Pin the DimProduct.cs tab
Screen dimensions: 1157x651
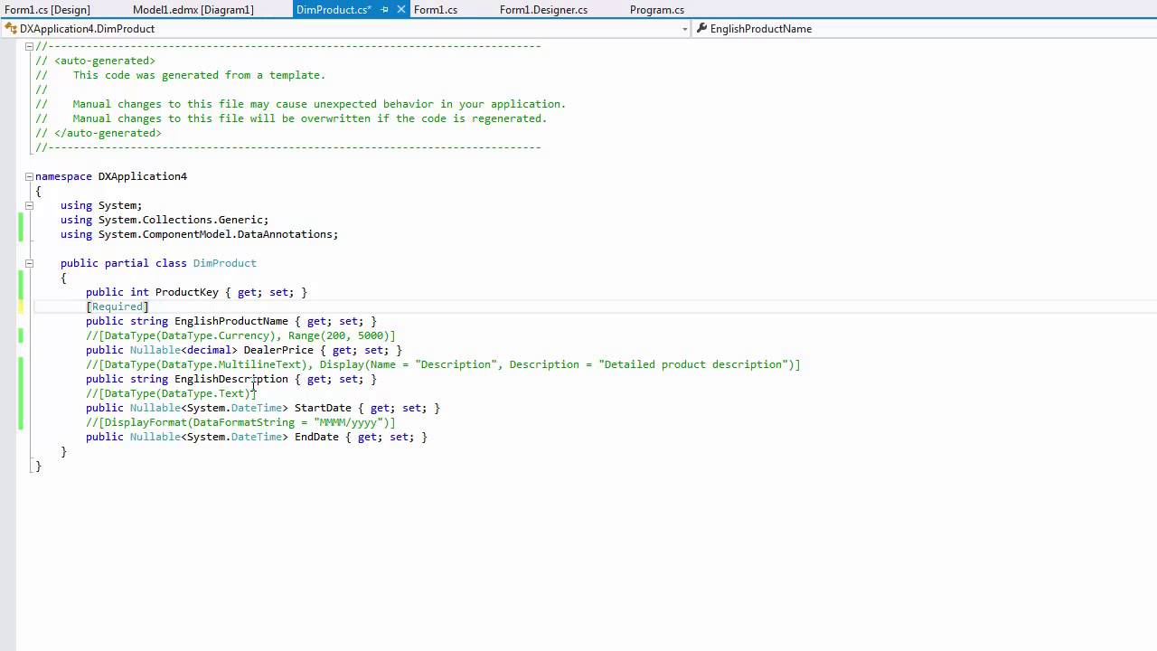[385, 9]
